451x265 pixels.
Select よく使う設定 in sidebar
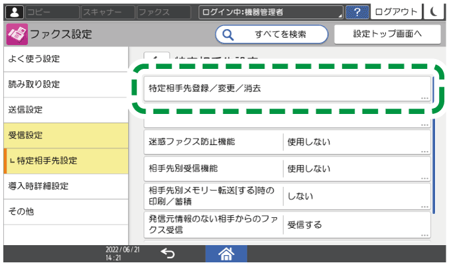pyautogui.click(x=66, y=59)
